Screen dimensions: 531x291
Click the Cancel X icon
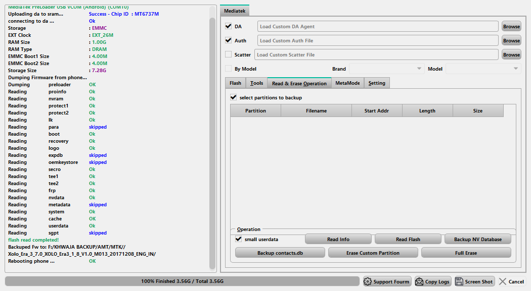(503, 281)
